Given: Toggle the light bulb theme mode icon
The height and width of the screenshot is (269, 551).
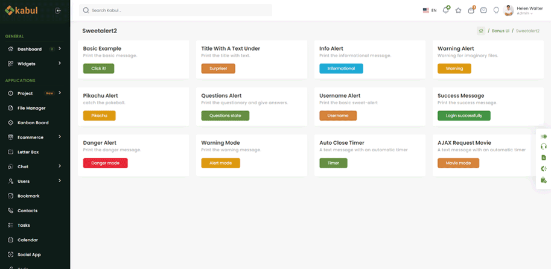Looking at the screenshot, I should click(496, 10).
